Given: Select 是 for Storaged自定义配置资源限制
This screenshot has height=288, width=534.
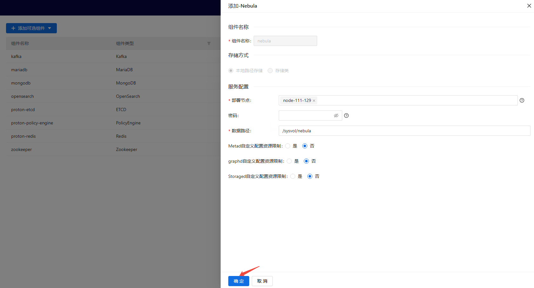Looking at the screenshot, I should point(293,176).
